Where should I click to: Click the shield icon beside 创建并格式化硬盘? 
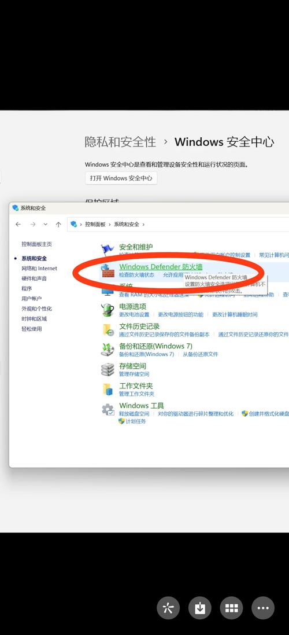tap(244, 413)
